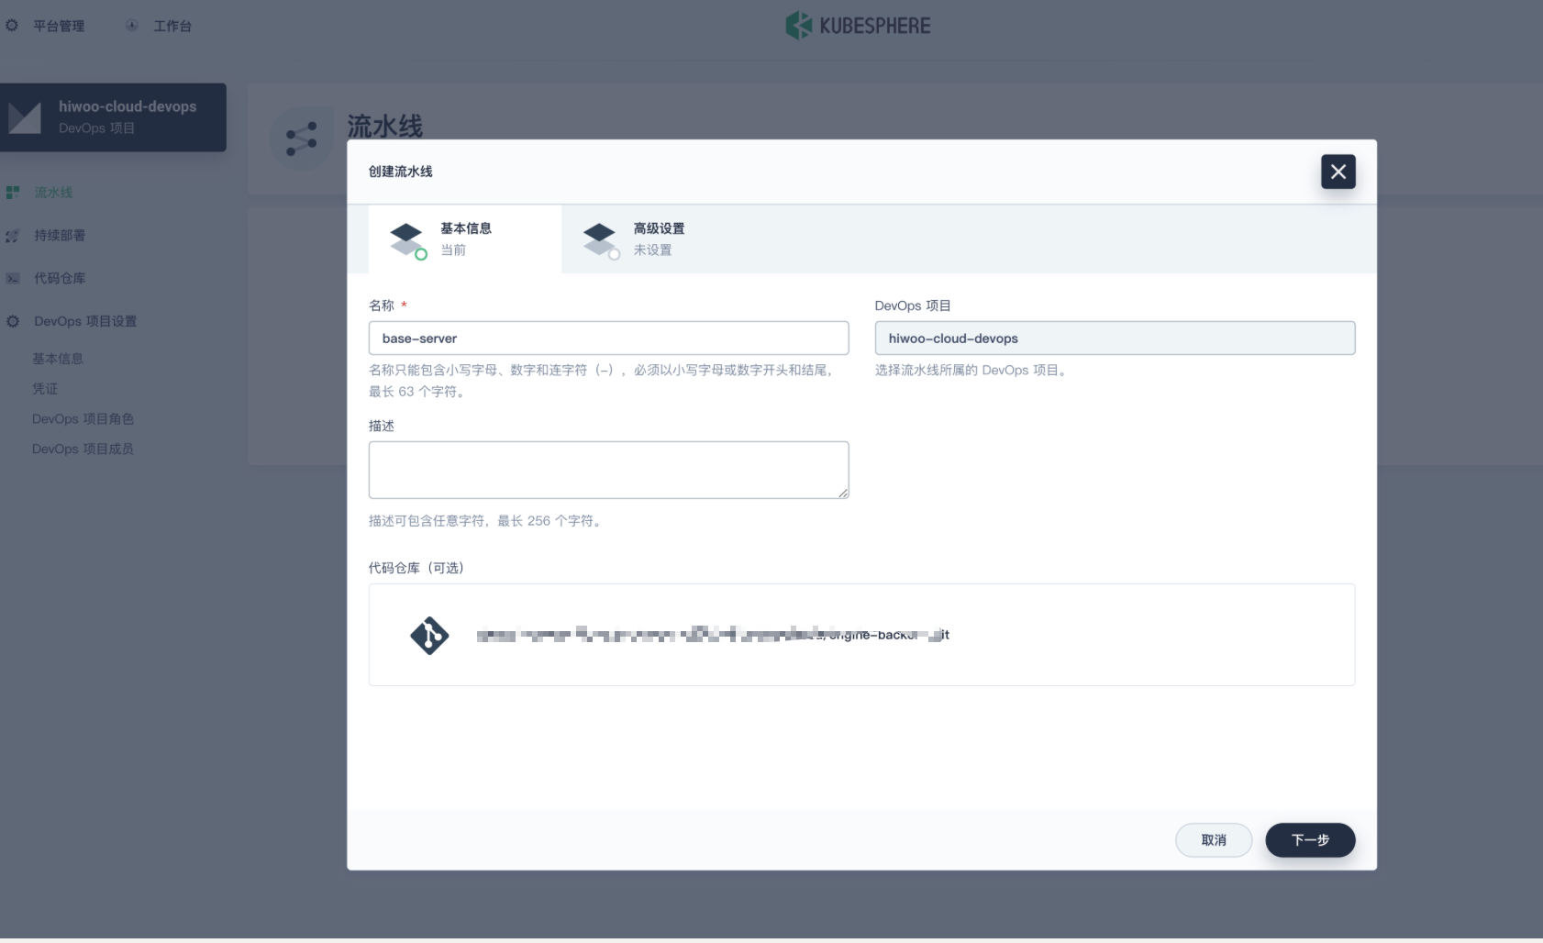
Task: Open 代码仓库 in the sidebar
Action: click(x=60, y=278)
